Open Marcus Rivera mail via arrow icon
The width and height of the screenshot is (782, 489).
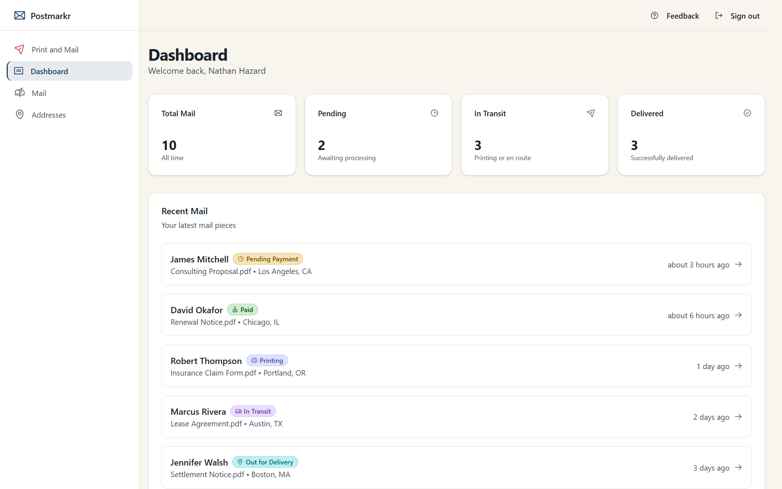pyautogui.click(x=738, y=417)
